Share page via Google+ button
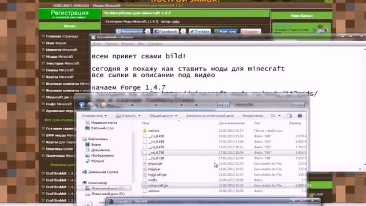This screenshot has height=206, width=366. (x=250, y=31)
